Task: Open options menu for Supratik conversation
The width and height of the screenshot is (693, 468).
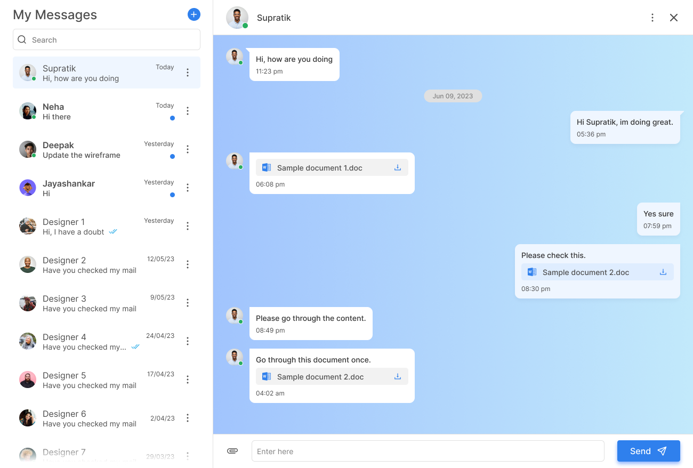Action: [x=188, y=72]
